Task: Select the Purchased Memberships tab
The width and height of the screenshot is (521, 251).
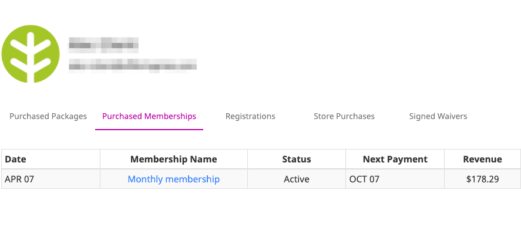Action: (x=149, y=116)
